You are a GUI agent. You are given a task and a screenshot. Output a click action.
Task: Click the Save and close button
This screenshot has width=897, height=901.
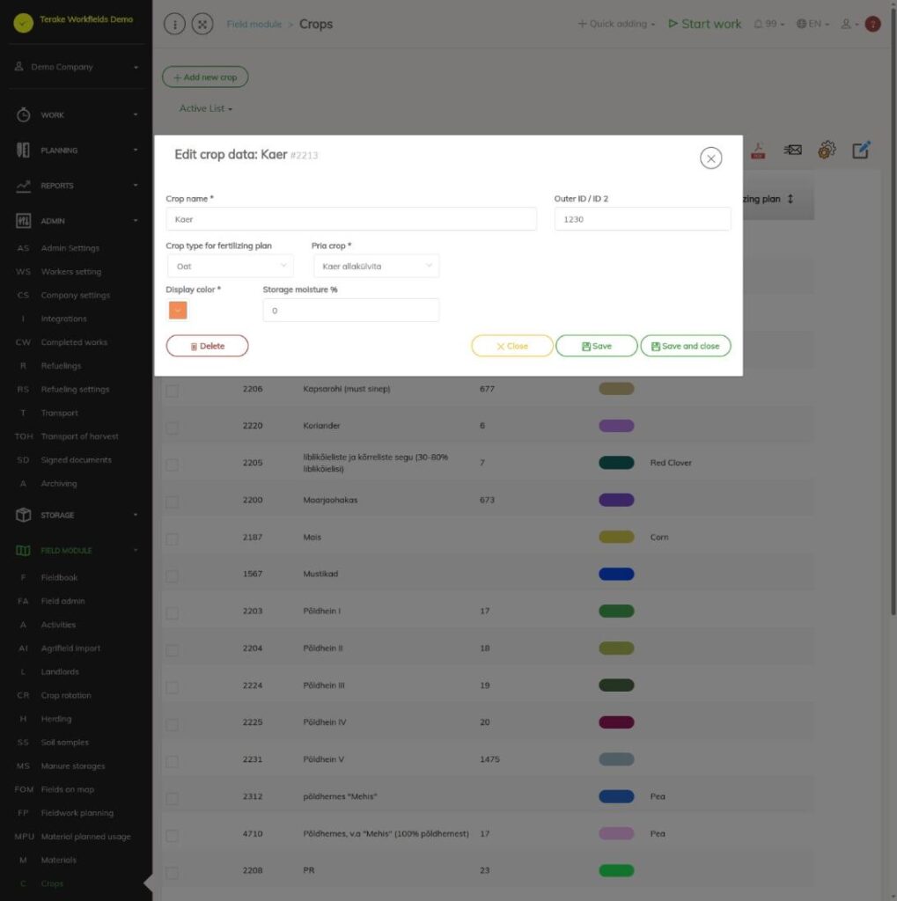pos(686,346)
